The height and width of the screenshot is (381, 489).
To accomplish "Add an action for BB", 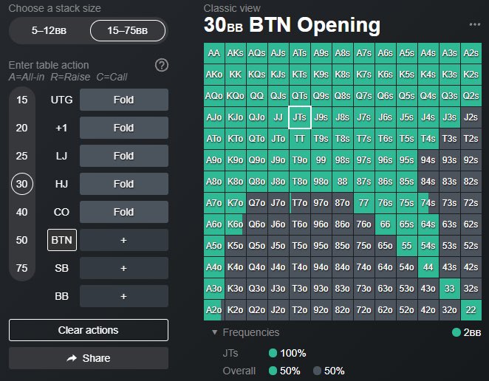I will (x=124, y=296).
